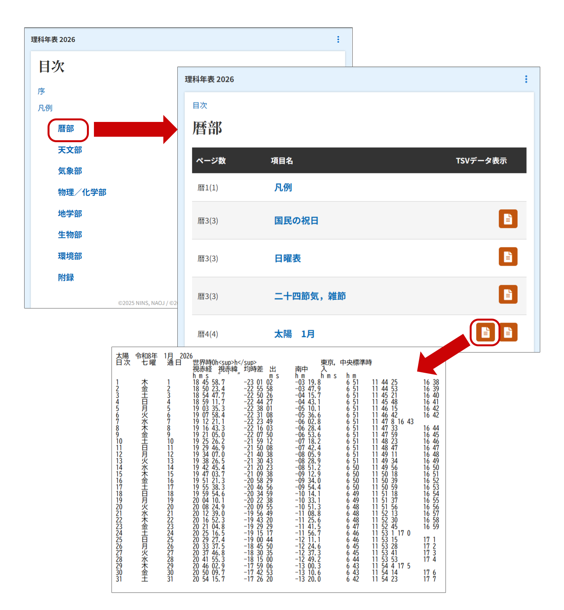The width and height of the screenshot is (564, 610).
Task: Click the 東京, 中央標準時 header in TSV data
Action: [346, 363]
